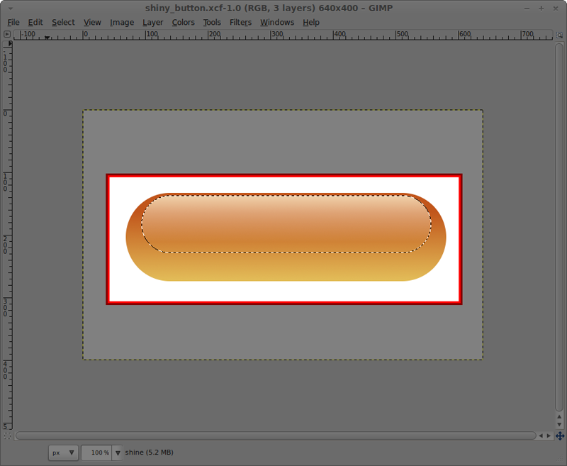Click the horizontal scrollbar track
The image size is (567, 466).
pyautogui.click(x=276, y=436)
